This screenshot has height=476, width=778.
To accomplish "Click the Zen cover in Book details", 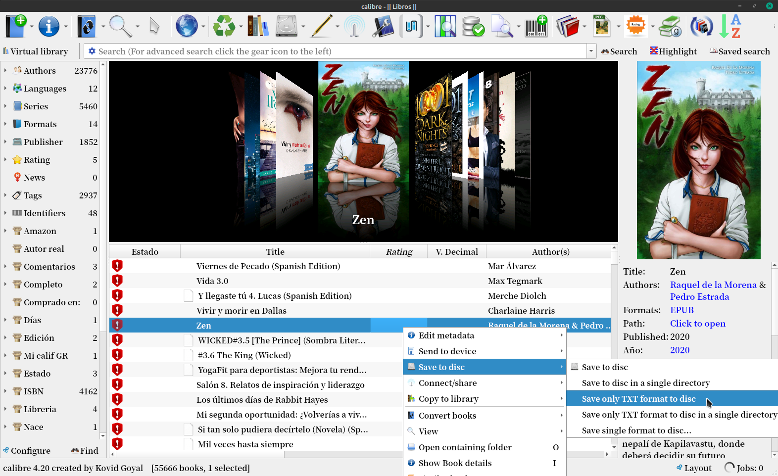I will pyautogui.click(x=699, y=160).
